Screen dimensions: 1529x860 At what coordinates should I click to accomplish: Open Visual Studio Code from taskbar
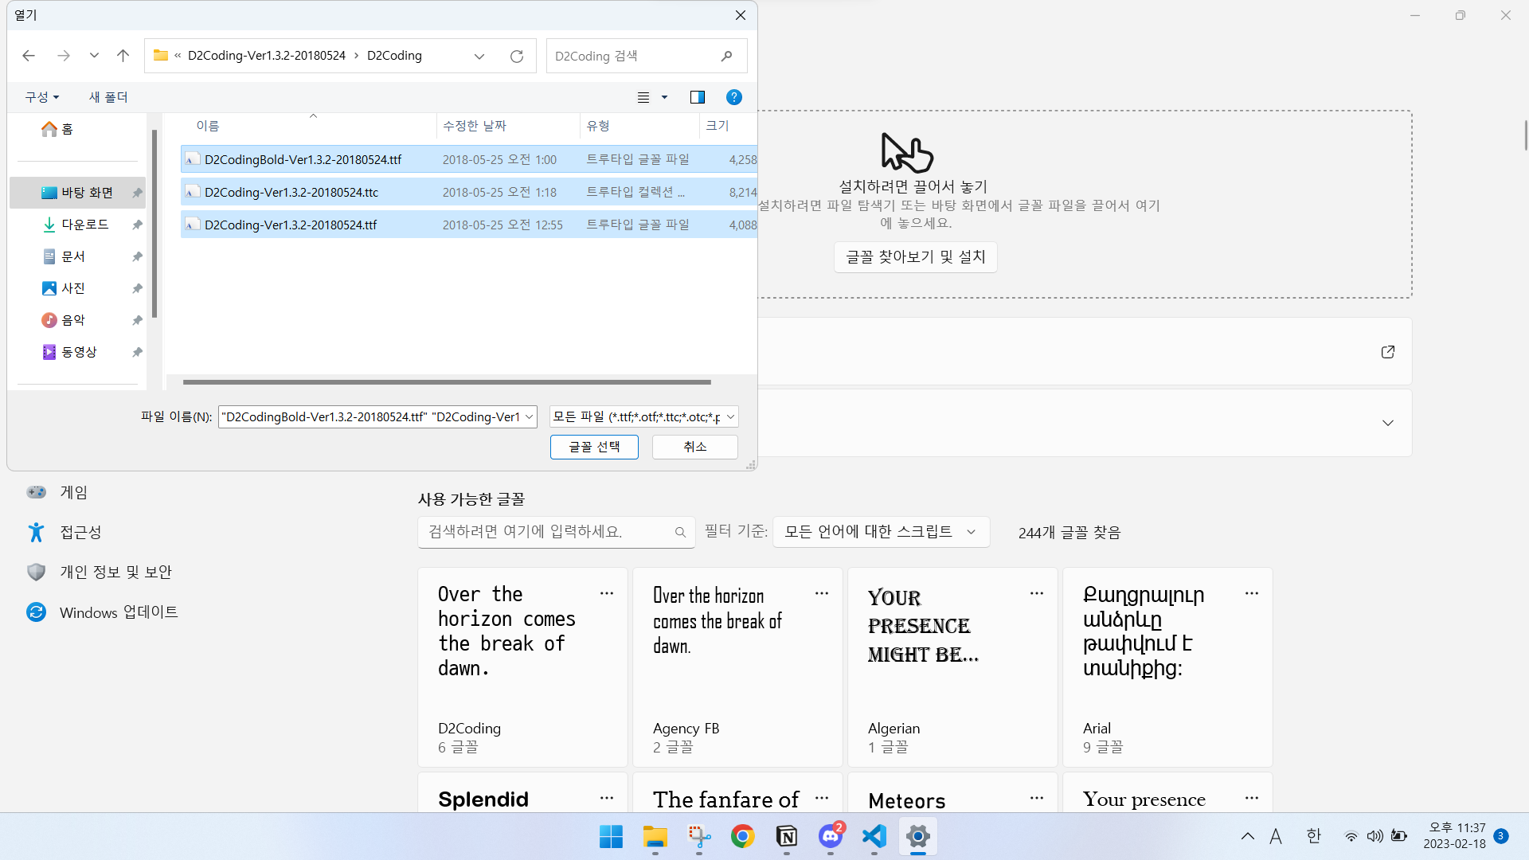(x=874, y=836)
